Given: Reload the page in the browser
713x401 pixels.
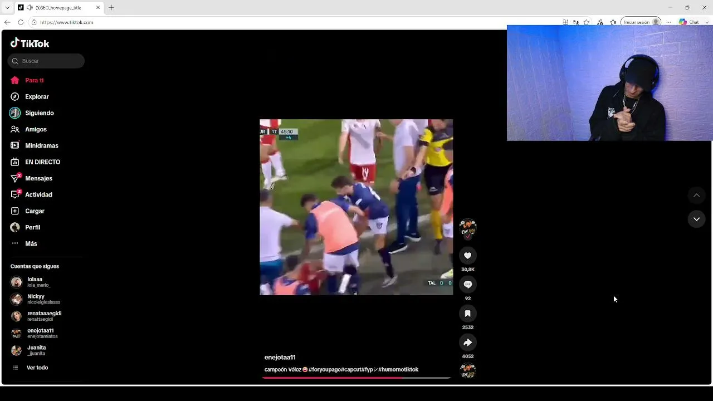Looking at the screenshot, I should [21, 22].
